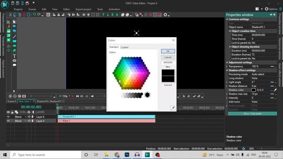Toggle the lock icon in layers header
283x159 pixels.
tap(12, 112)
